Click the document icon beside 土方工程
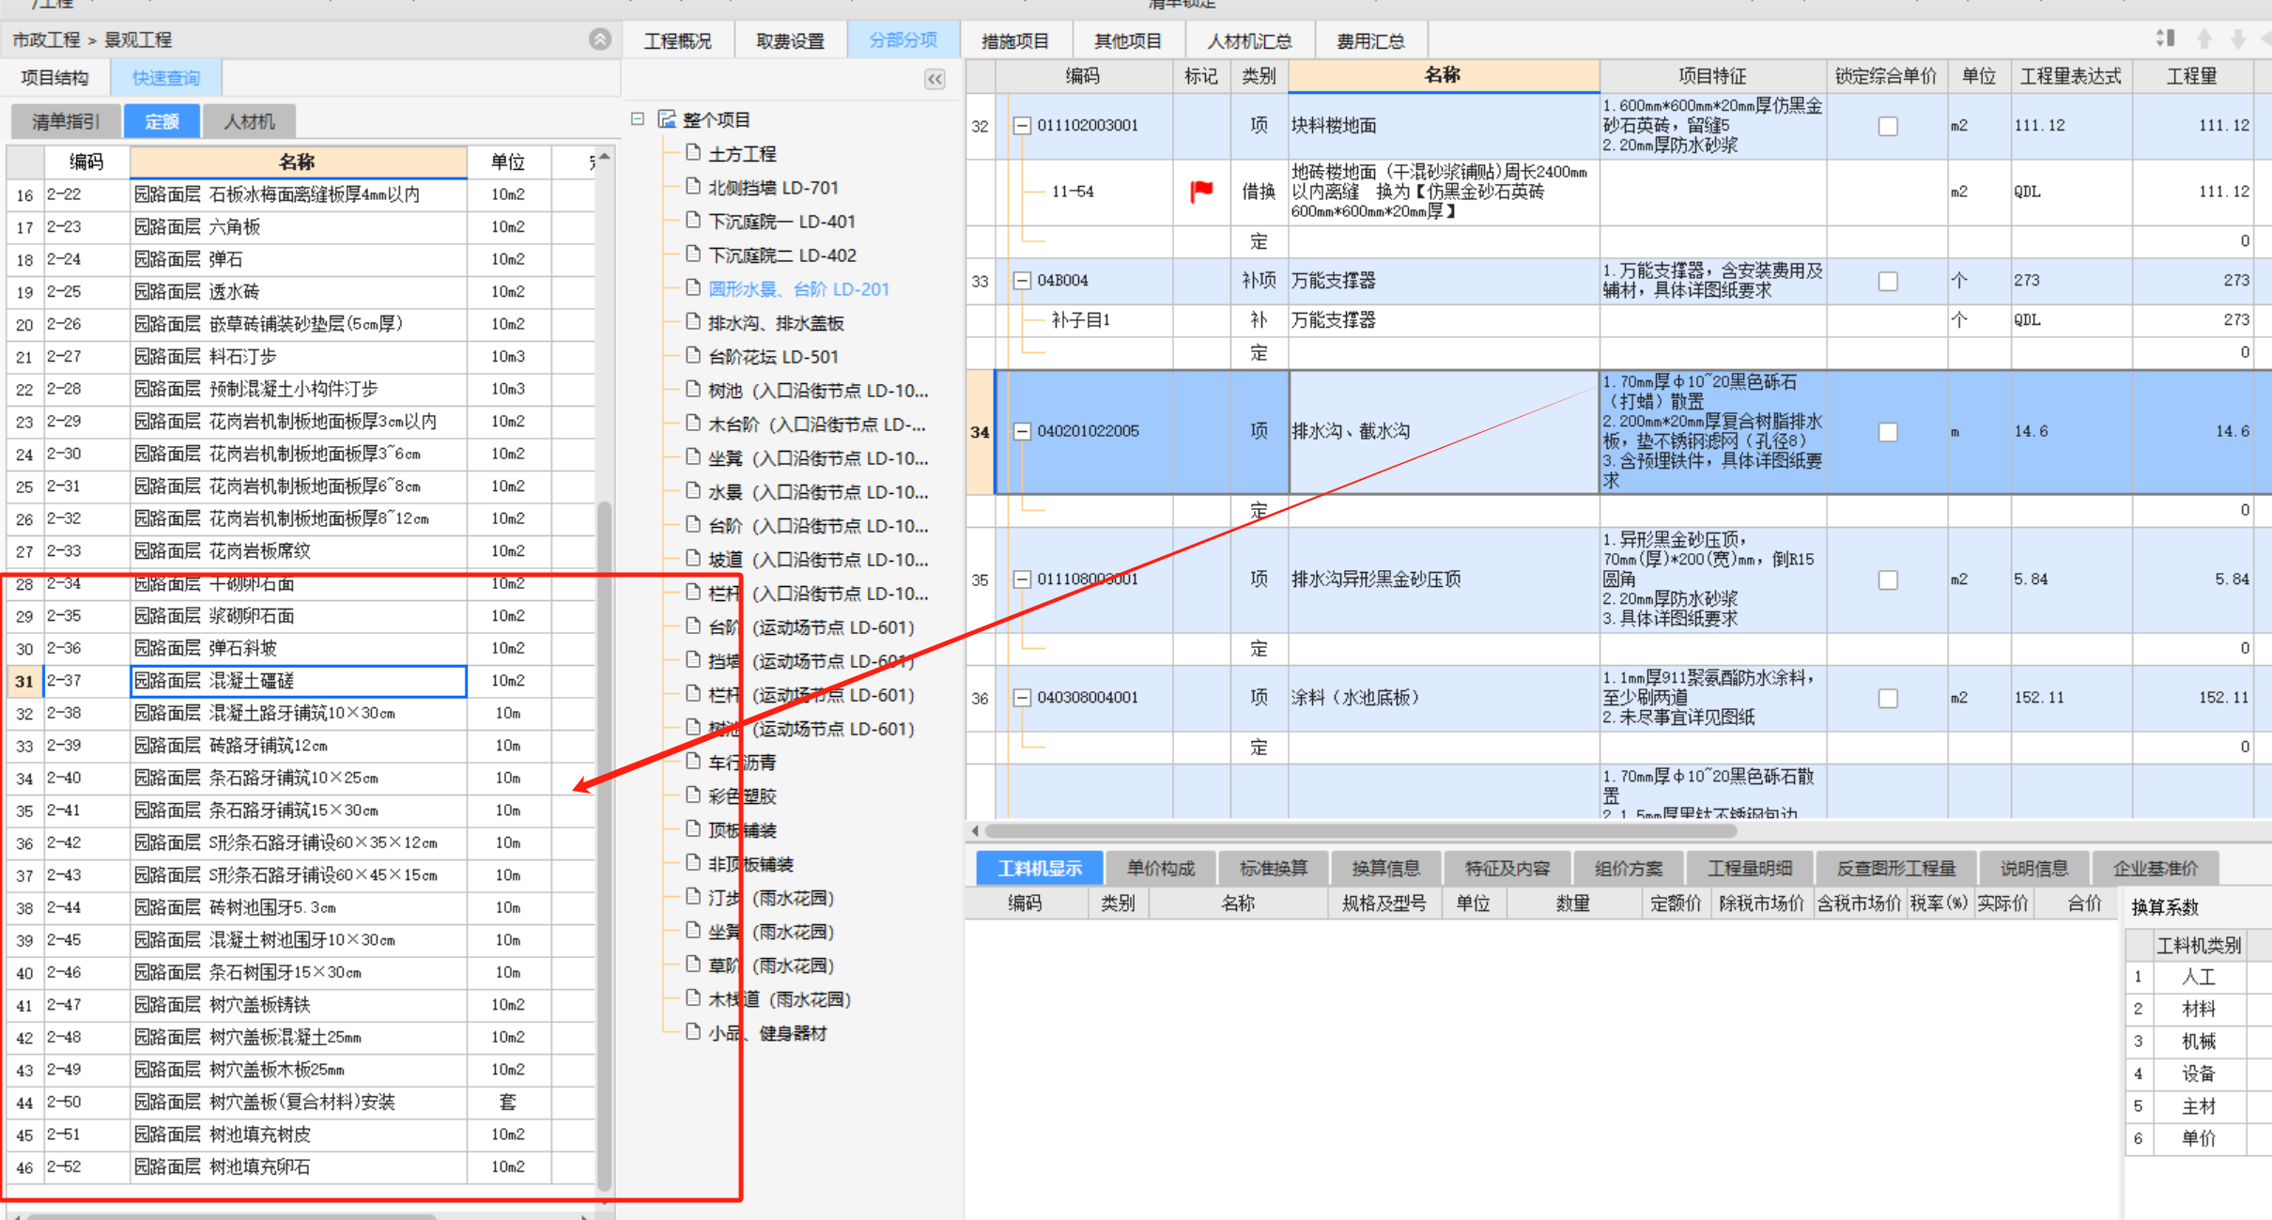This screenshot has width=2272, height=1220. click(x=693, y=152)
